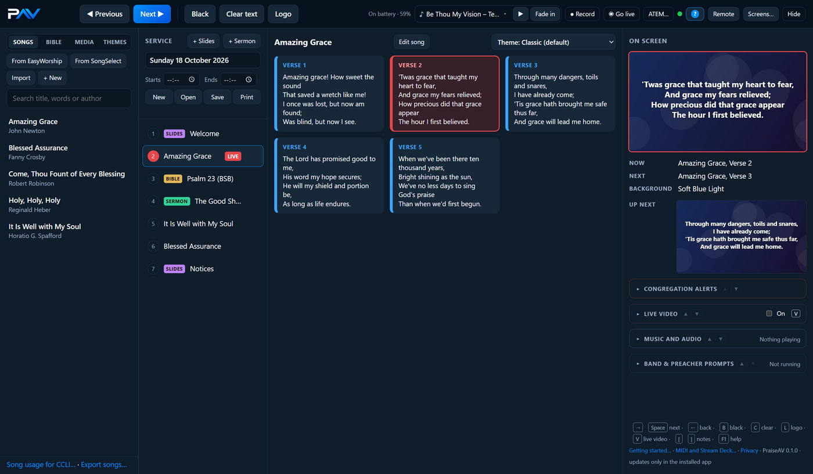
Task: Toggle the Logo screen output
Action: pyautogui.click(x=283, y=14)
